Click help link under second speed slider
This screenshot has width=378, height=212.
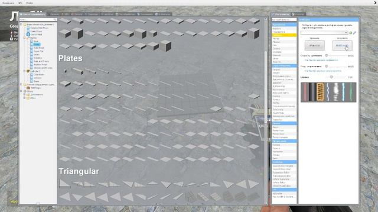click(323, 71)
